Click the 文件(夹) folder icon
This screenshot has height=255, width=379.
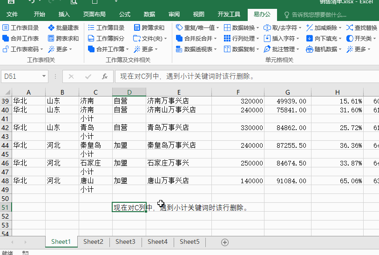click(137, 39)
